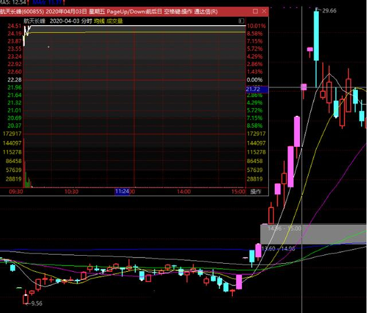367x313 pixels.
Task: Click the 9.56 low price annotation
Action: tap(37, 303)
